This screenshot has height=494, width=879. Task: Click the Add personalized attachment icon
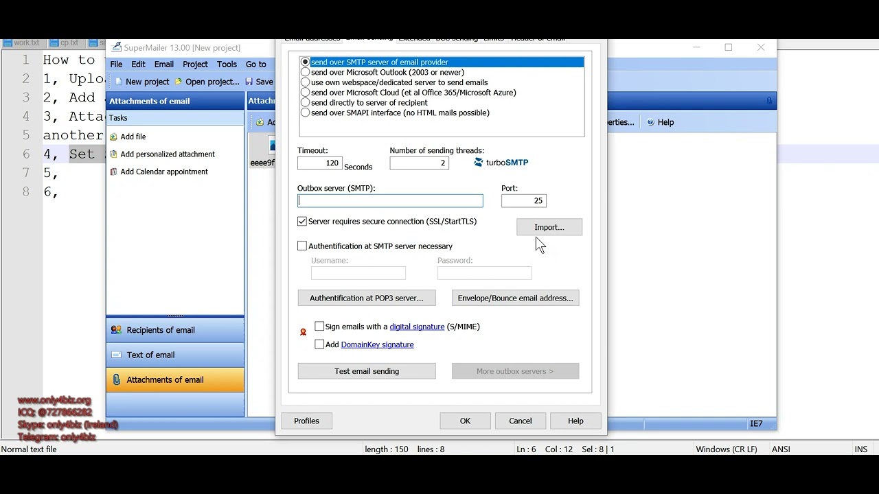point(114,154)
